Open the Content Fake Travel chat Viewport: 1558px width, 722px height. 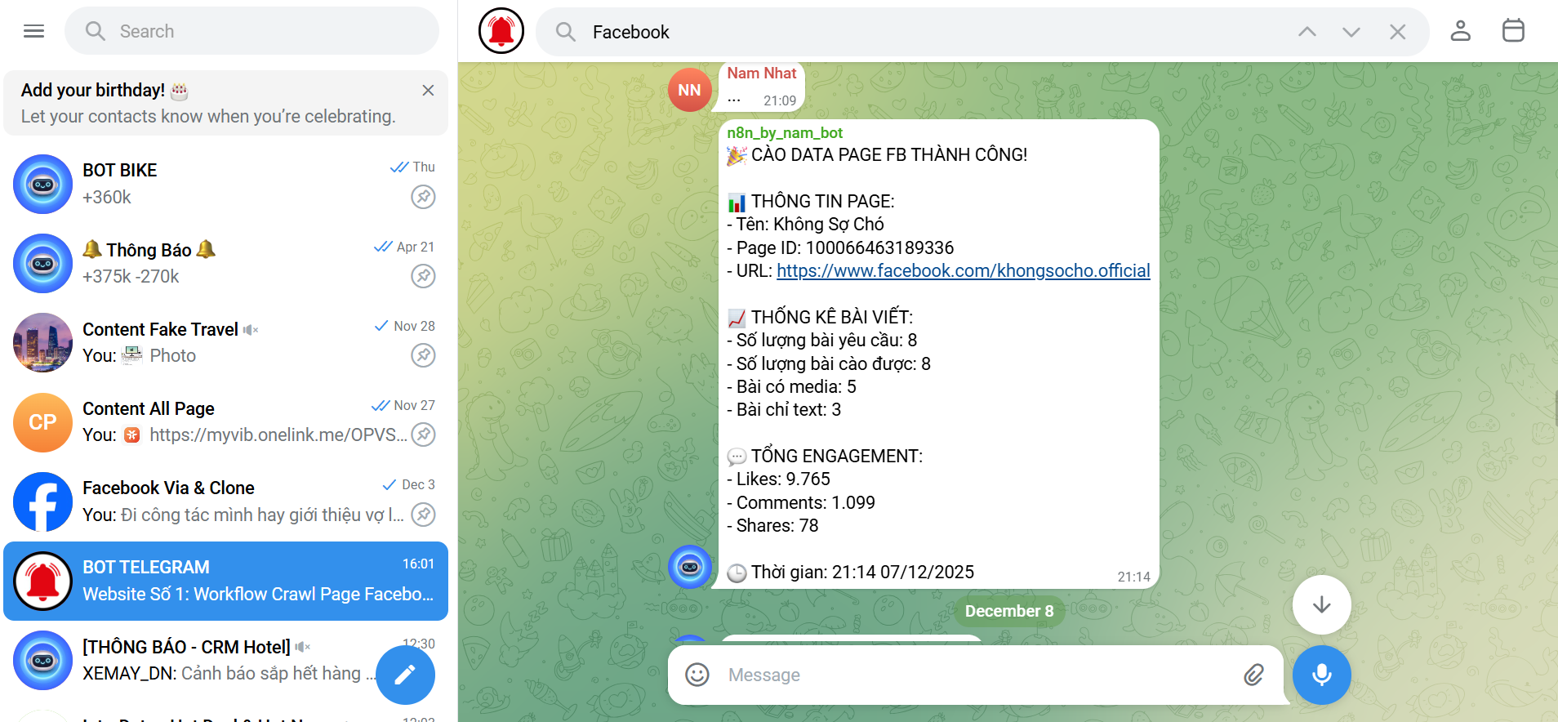(x=225, y=342)
